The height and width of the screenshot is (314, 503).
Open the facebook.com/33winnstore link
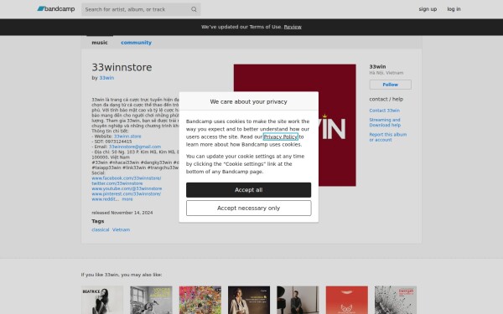click(x=127, y=178)
